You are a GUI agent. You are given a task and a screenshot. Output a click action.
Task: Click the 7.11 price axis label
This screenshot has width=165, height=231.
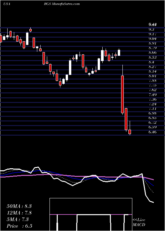click(x=153, y=109)
